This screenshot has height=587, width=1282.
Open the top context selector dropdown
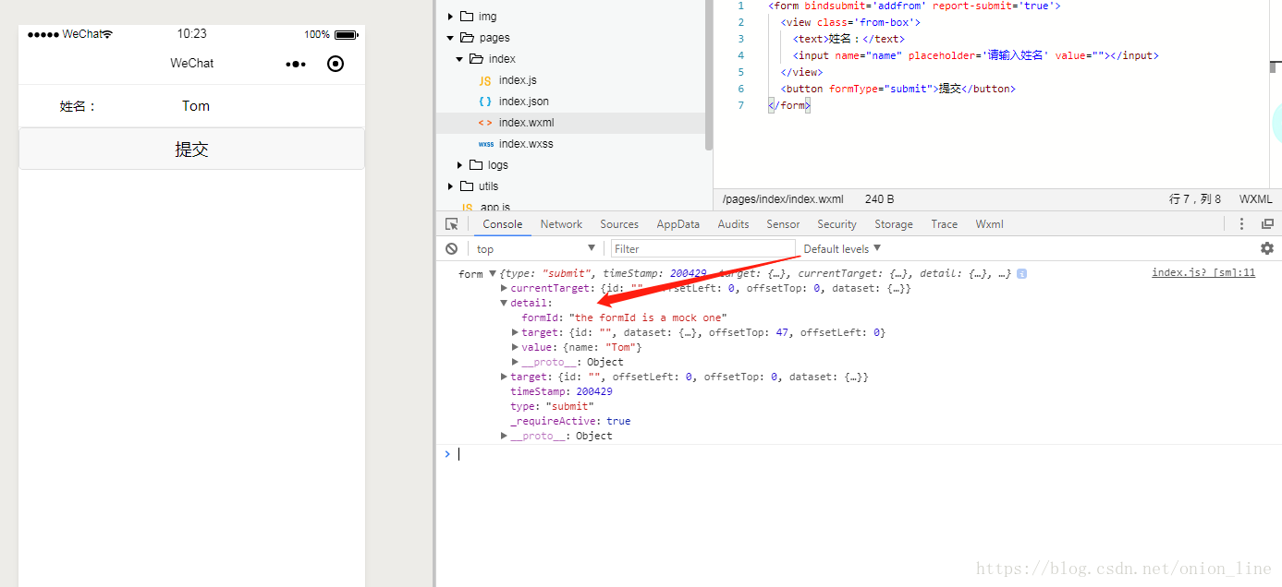(x=535, y=248)
